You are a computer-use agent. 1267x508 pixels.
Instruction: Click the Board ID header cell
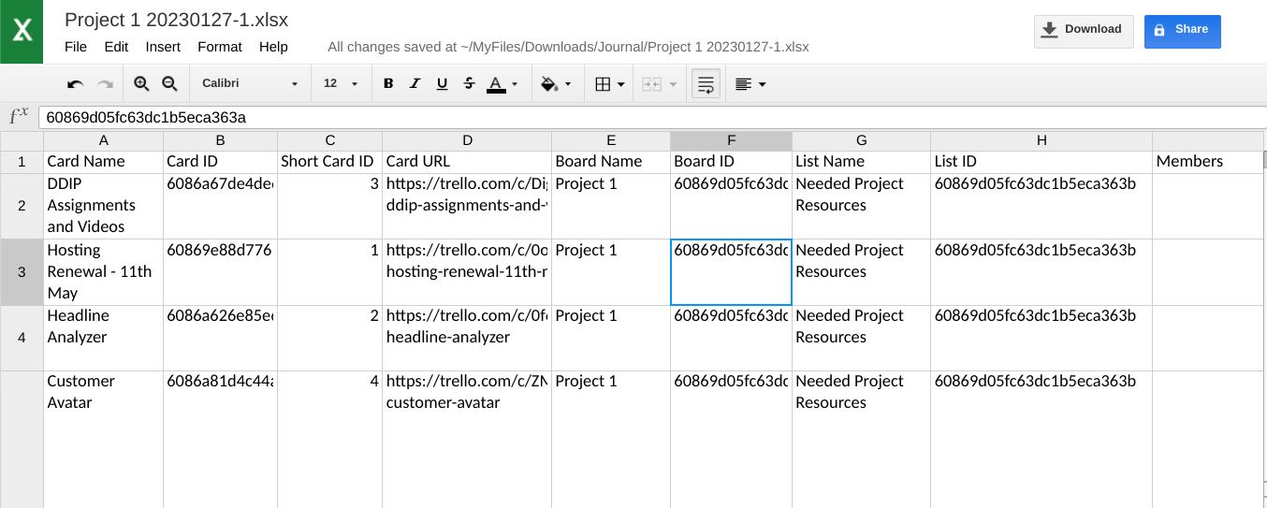(x=731, y=161)
